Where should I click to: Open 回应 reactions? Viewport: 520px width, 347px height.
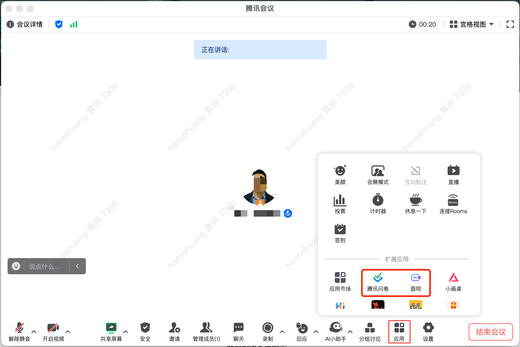(302, 332)
